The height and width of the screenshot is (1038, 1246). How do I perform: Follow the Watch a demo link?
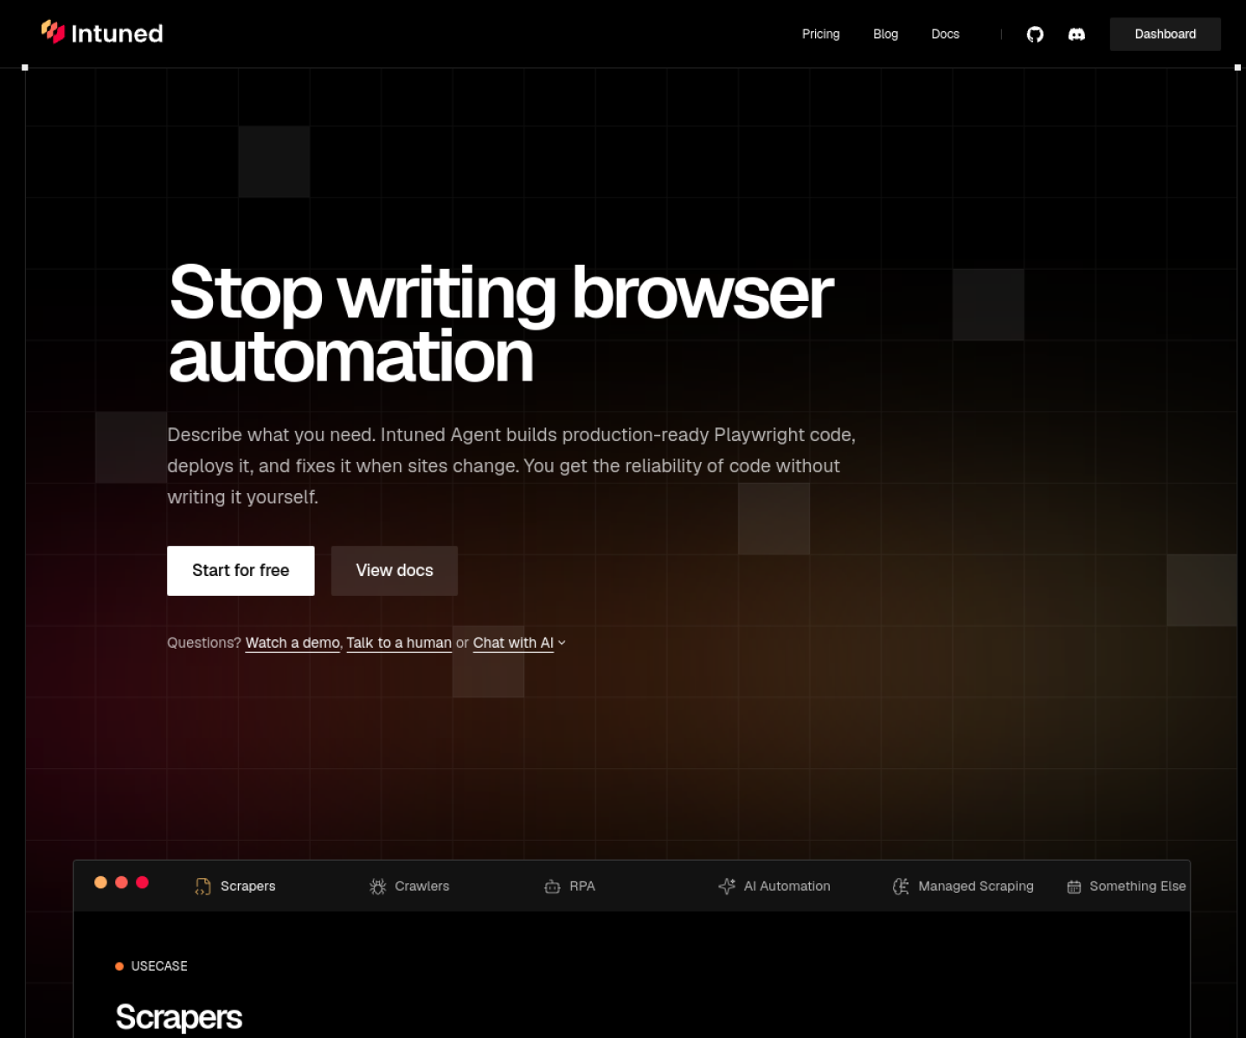pos(292,643)
